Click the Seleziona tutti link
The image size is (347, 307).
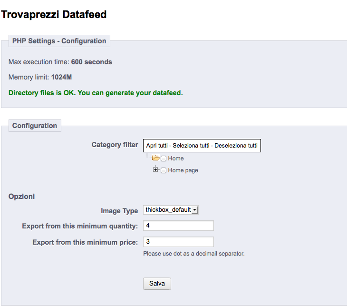coord(191,146)
